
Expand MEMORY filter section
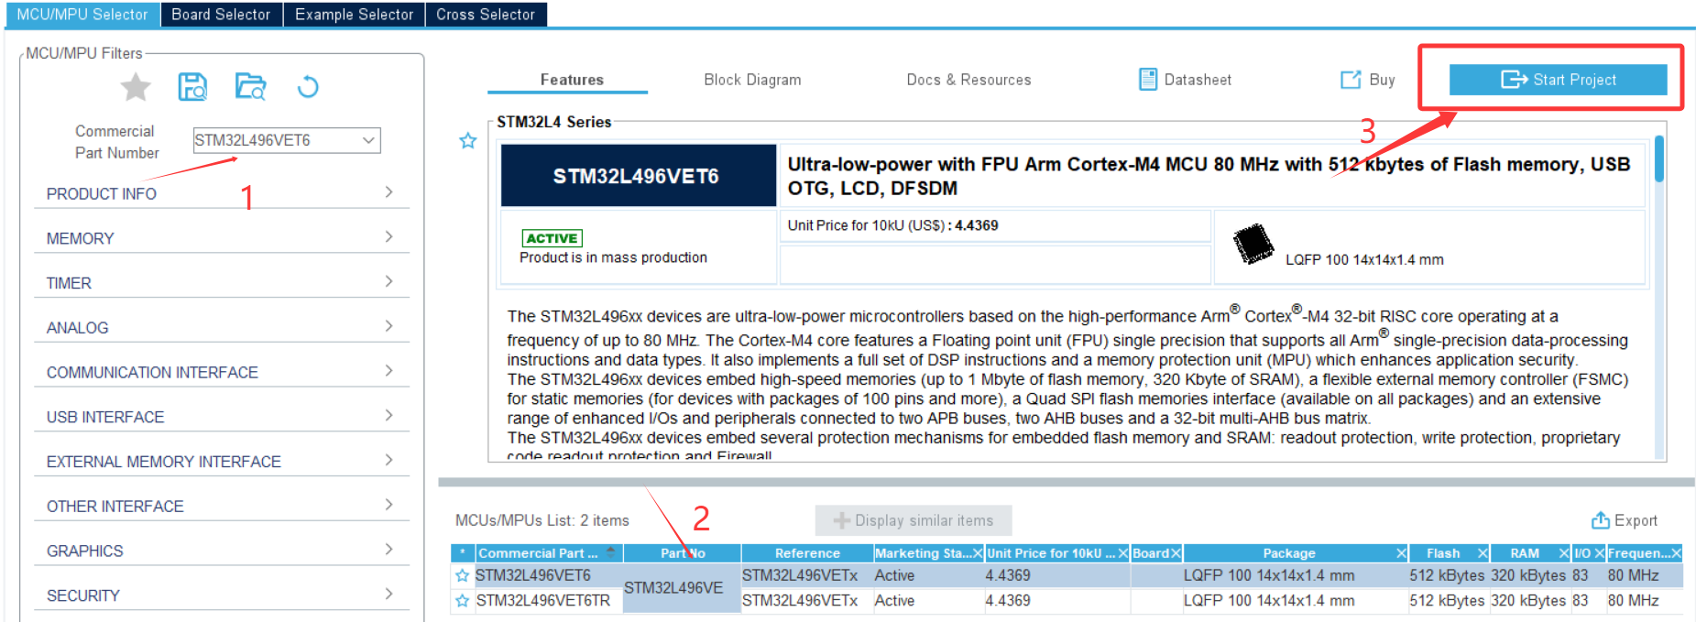(221, 238)
